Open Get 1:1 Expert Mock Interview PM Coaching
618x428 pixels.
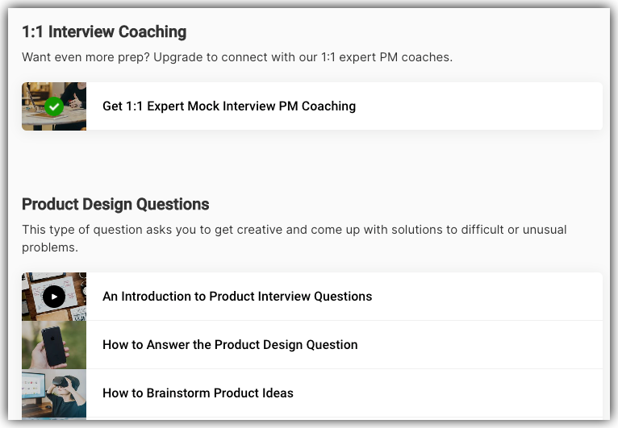click(229, 106)
